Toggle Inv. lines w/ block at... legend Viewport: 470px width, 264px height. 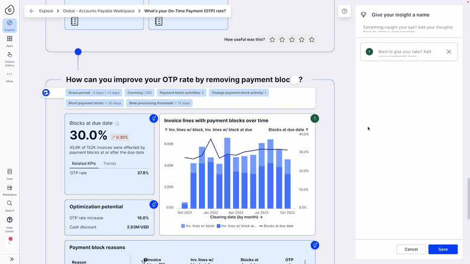point(236,226)
